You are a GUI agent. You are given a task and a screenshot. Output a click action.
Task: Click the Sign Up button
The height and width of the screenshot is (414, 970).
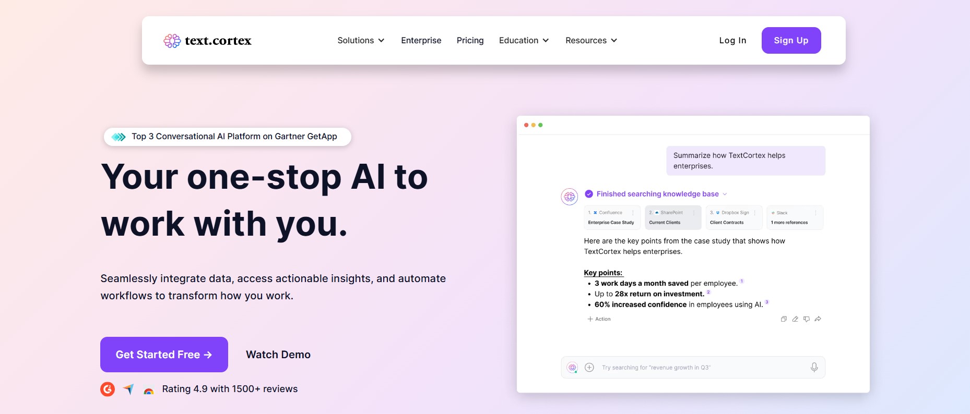point(791,40)
